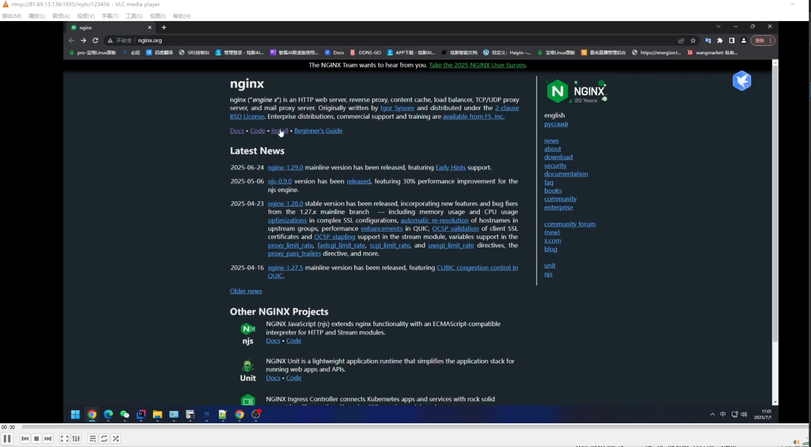The width and height of the screenshot is (811, 447).
Task: Click the previous track button
Action: [x=25, y=439]
